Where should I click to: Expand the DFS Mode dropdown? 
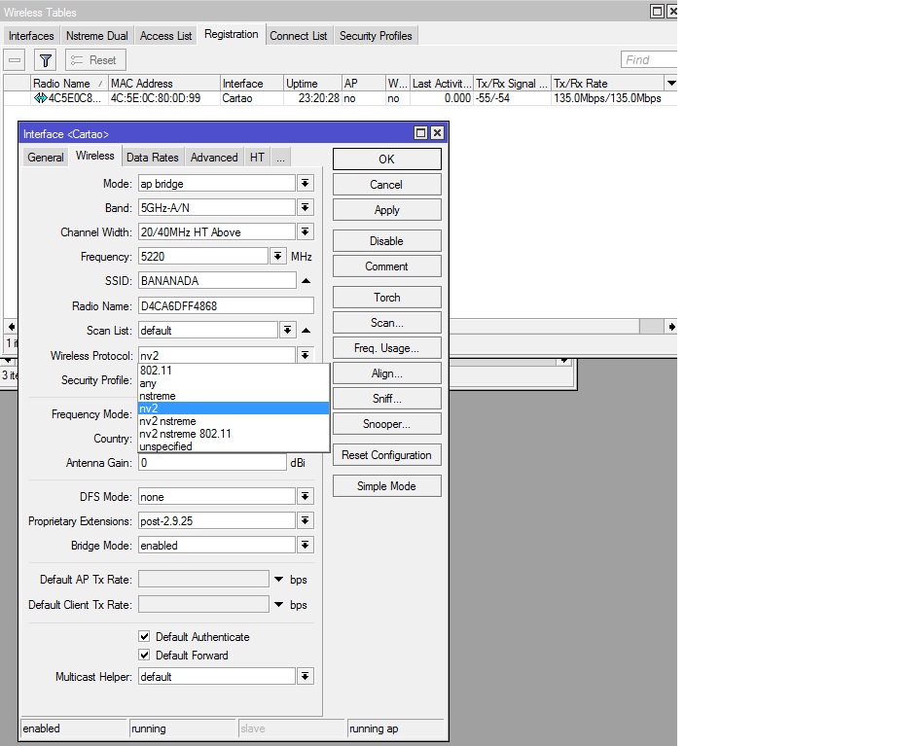(x=305, y=496)
